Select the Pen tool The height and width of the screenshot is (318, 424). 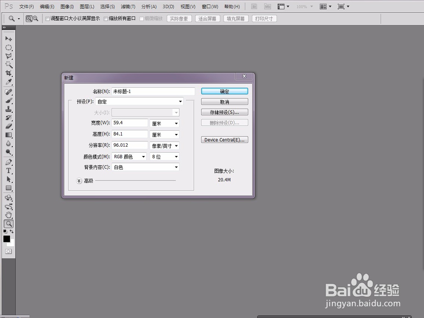click(8, 162)
